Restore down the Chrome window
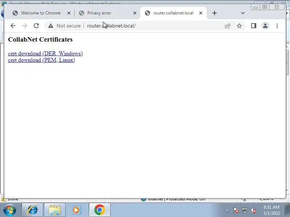 (x=265, y=7)
